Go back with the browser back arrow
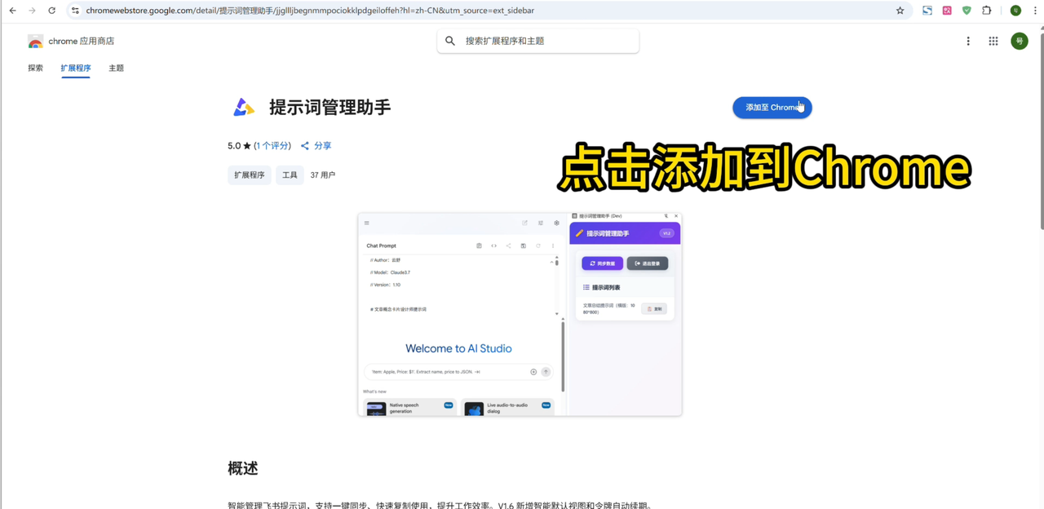Screen dimensions: 1044x509 [x=12, y=11]
